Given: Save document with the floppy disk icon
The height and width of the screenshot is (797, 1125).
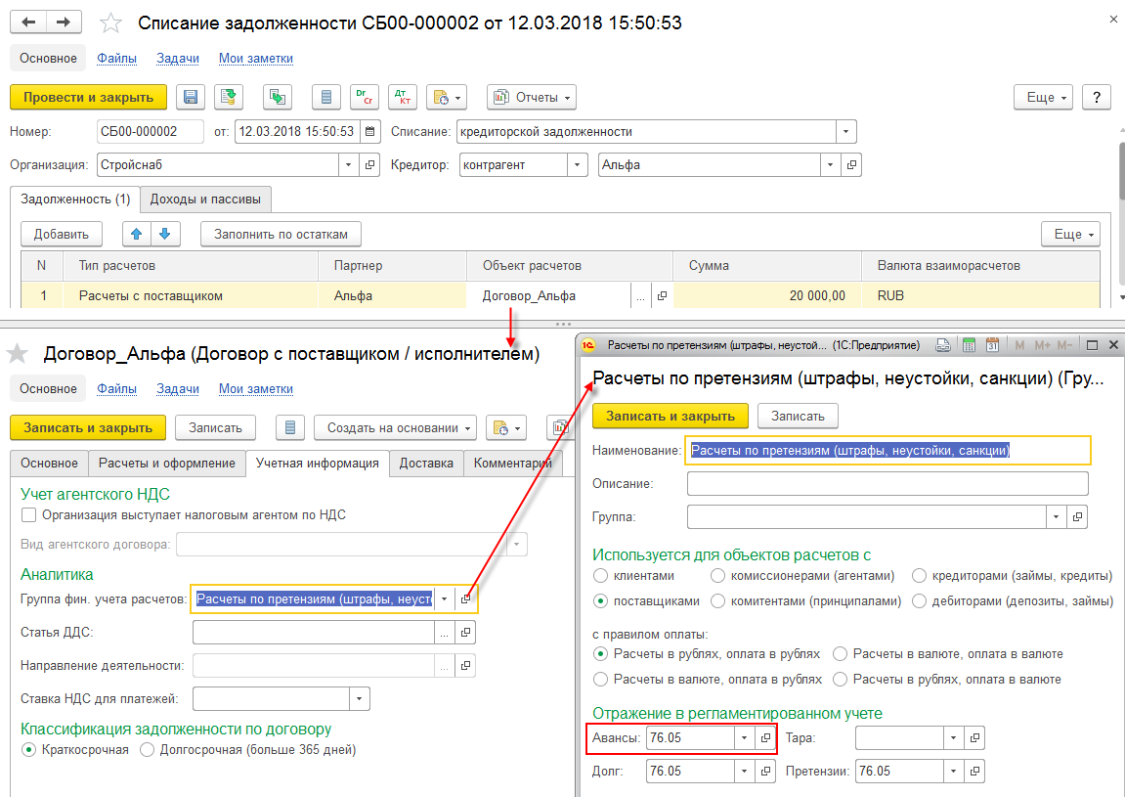Looking at the screenshot, I should point(191,97).
